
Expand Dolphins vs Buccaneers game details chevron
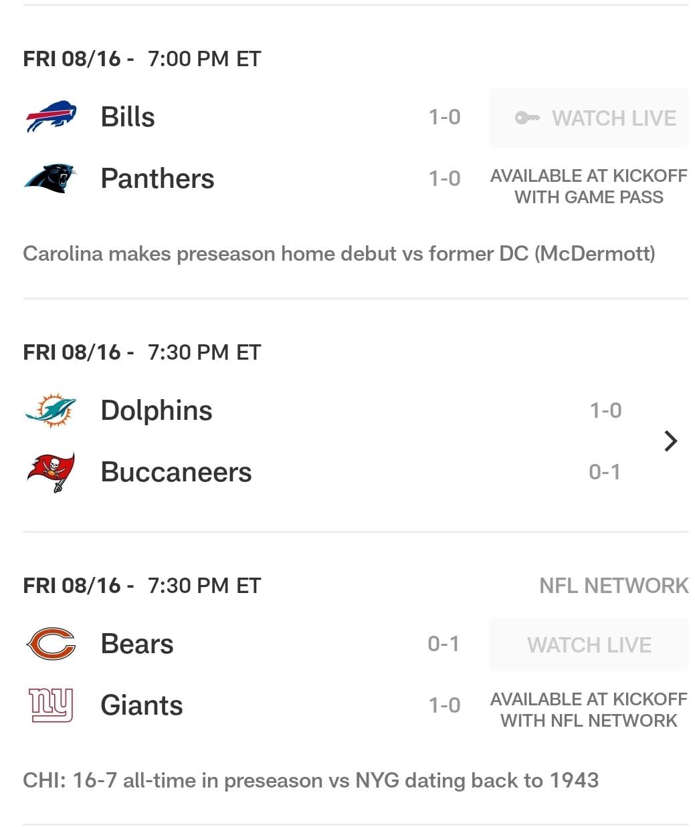(670, 441)
